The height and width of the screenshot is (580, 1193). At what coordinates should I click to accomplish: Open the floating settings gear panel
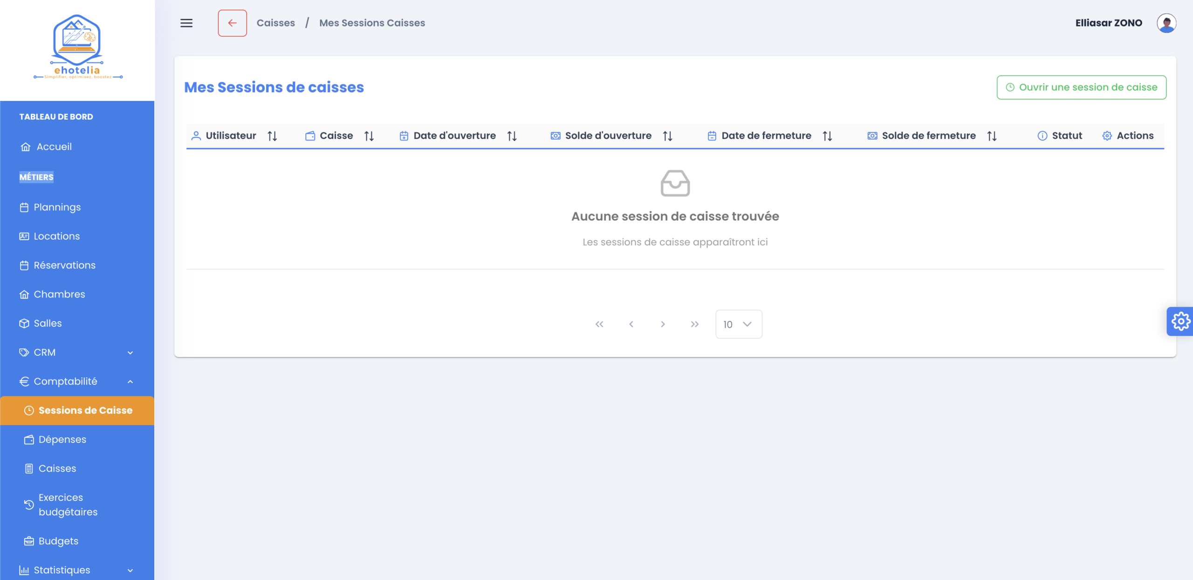(1180, 321)
